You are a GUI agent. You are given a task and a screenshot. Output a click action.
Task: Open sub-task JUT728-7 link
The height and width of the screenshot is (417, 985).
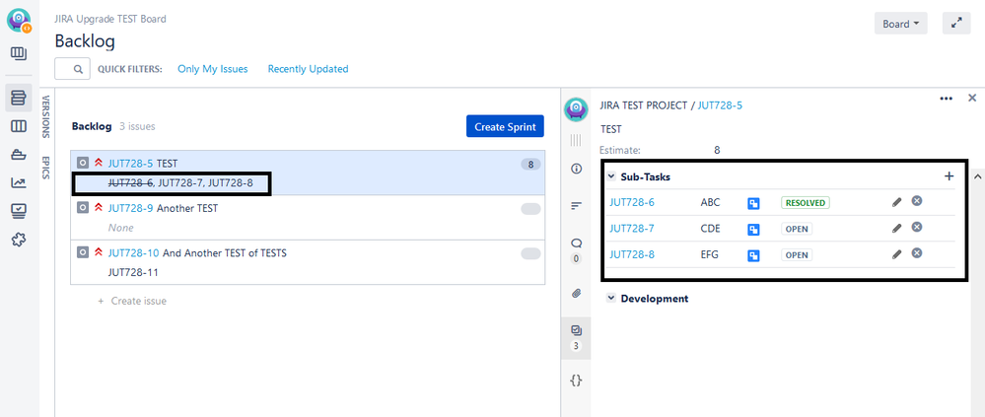point(632,229)
